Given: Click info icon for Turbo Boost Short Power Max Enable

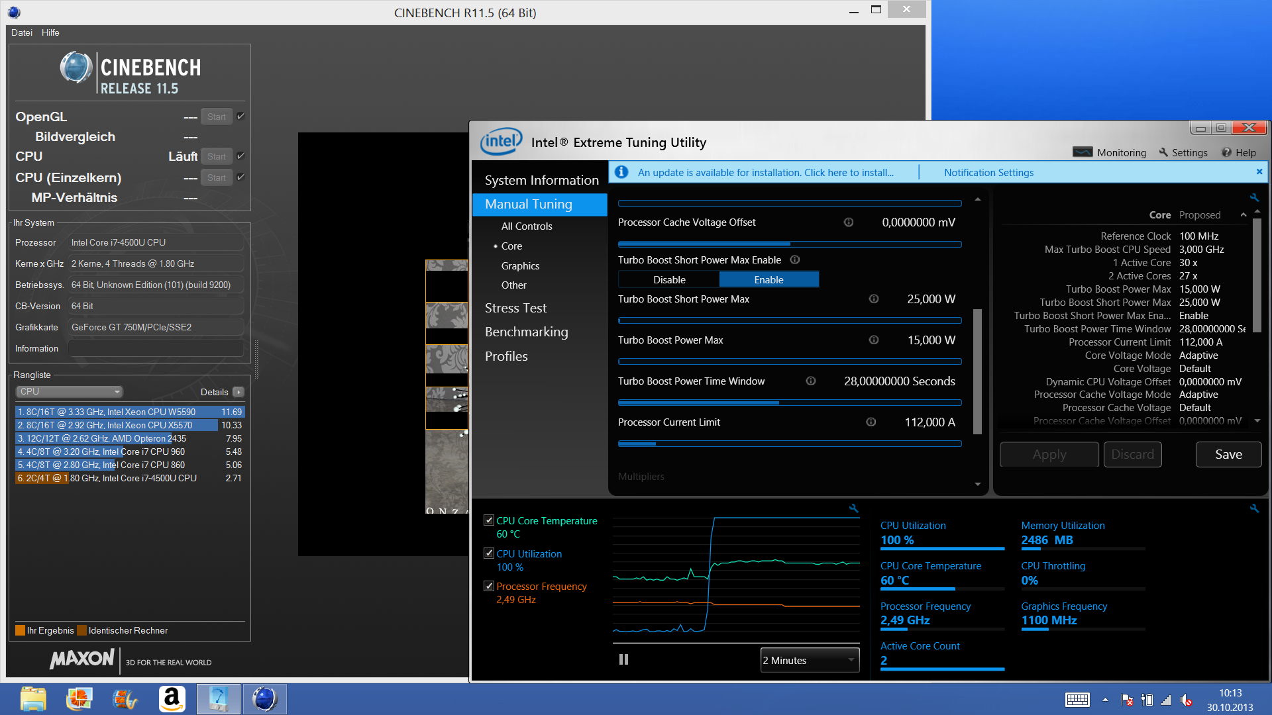Looking at the screenshot, I should tap(795, 260).
